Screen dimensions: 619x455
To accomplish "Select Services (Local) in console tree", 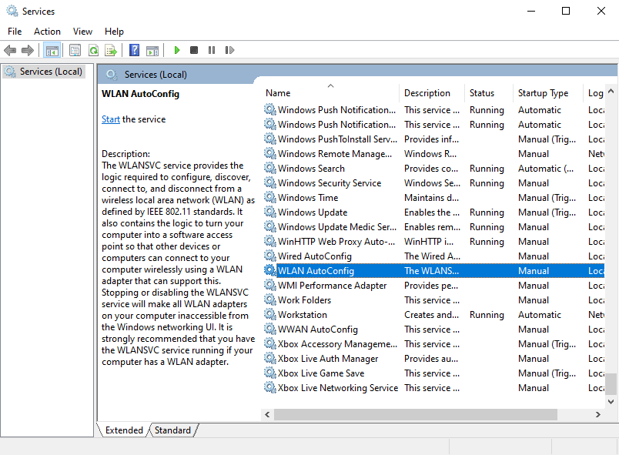I will [x=43, y=72].
